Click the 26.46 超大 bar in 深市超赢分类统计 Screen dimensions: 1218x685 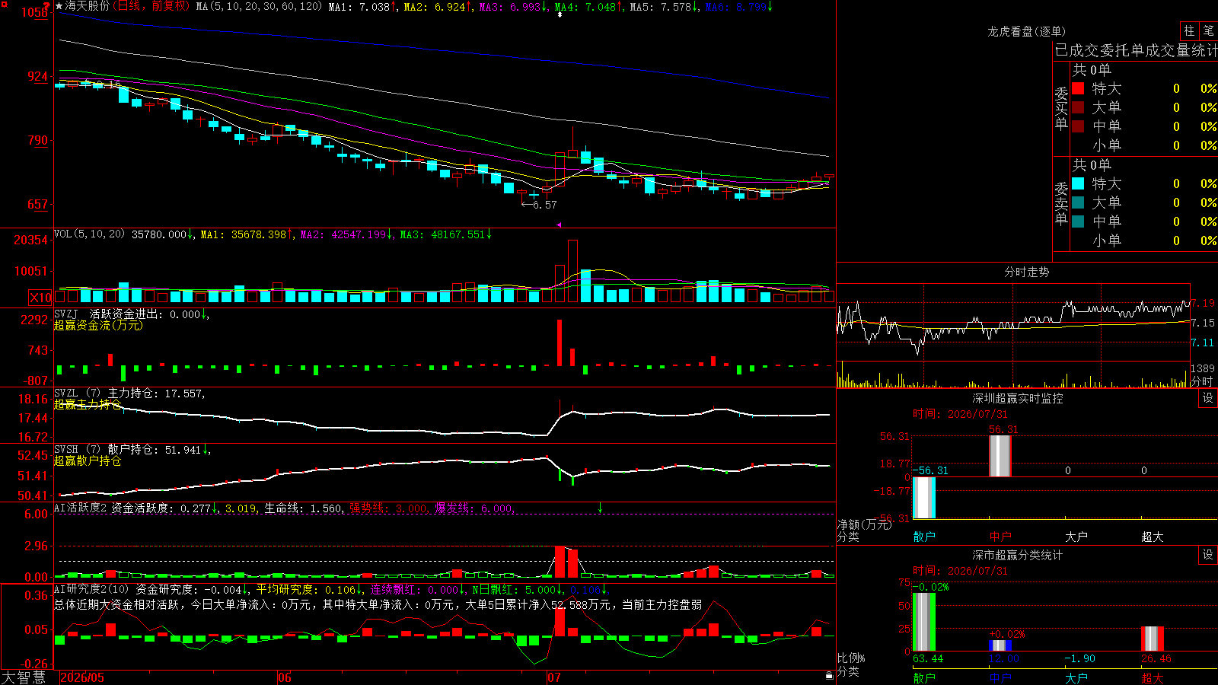point(1152,639)
